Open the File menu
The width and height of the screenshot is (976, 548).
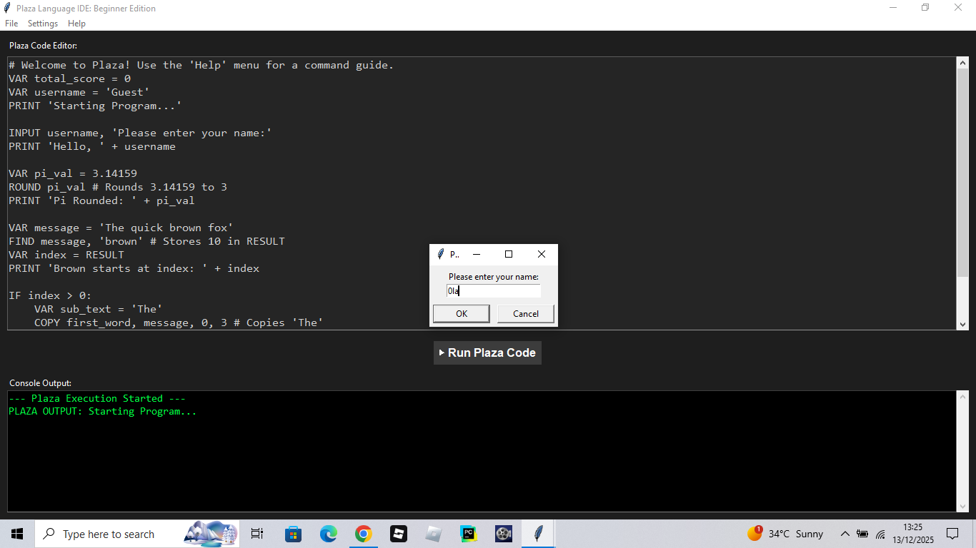point(11,24)
